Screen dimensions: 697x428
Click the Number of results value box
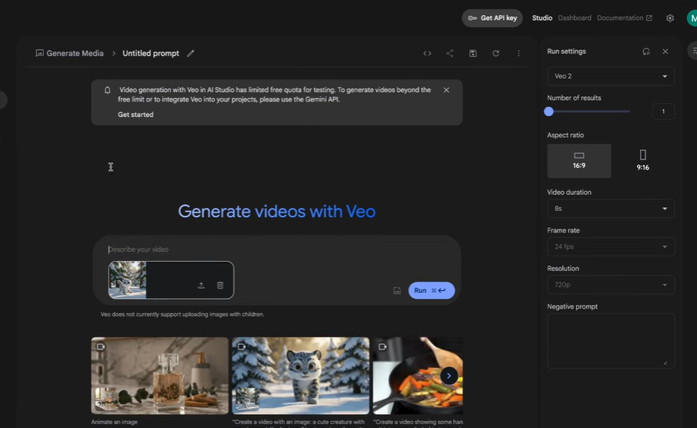coord(663,112)
